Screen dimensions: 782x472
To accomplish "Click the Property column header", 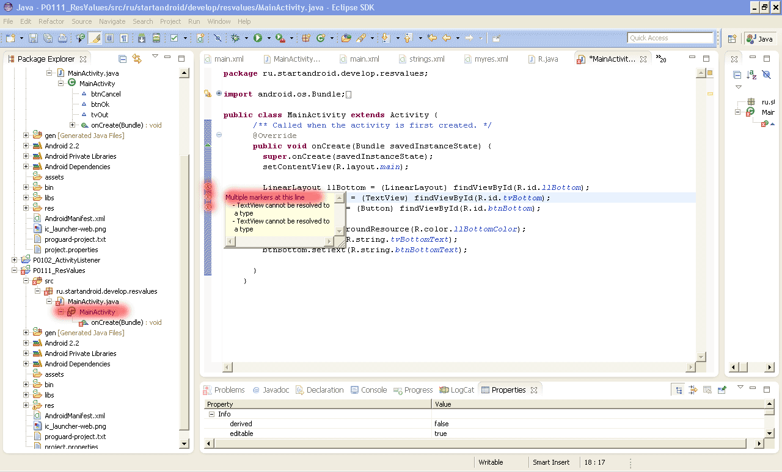I will click(x=318, y=404).
